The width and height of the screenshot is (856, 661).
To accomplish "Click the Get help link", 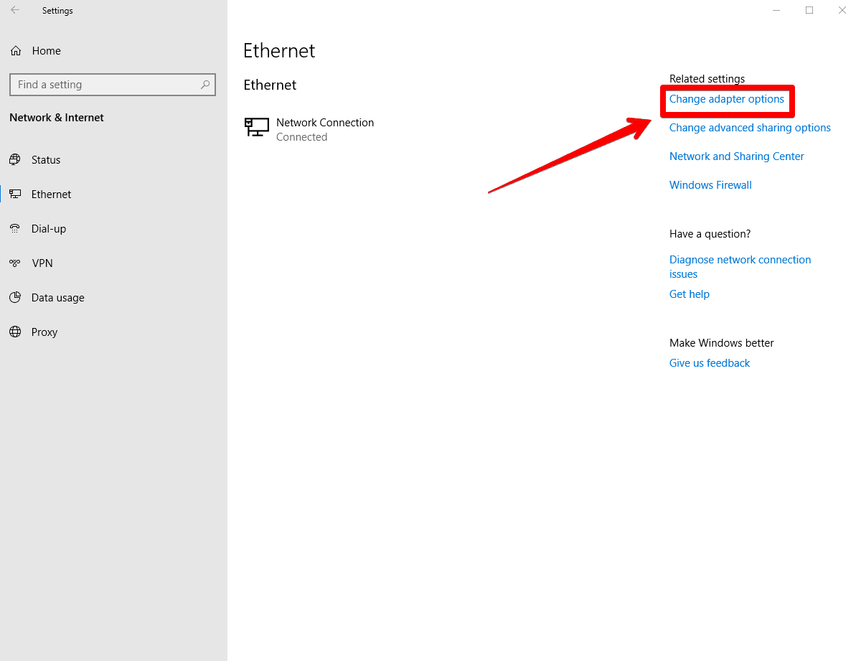I will [x=689, y=294].
